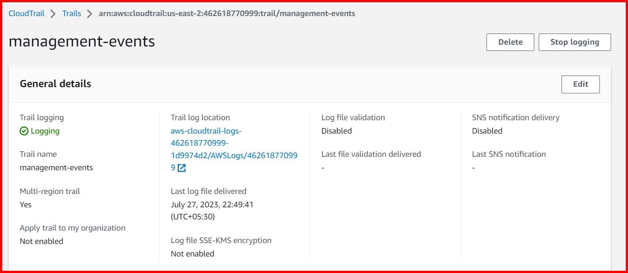
Task: Click the Log file validation Disabled text
Action: point(337,130)
